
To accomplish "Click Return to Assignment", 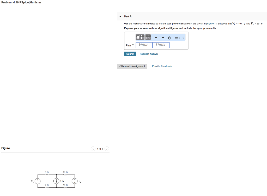I will (x=132, y=66).
